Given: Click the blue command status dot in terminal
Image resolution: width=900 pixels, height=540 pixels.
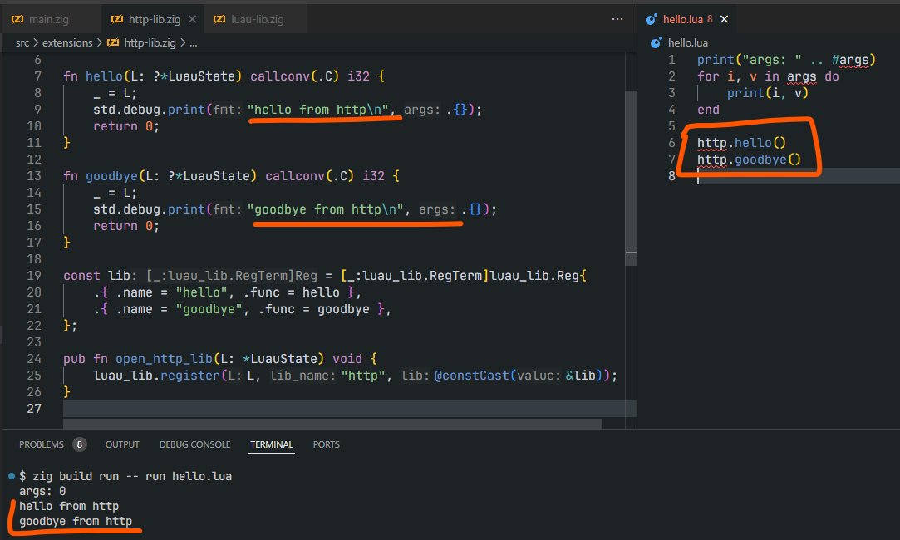Looking at the screenshot, I should pyautogui.click(x=11, y=476).
